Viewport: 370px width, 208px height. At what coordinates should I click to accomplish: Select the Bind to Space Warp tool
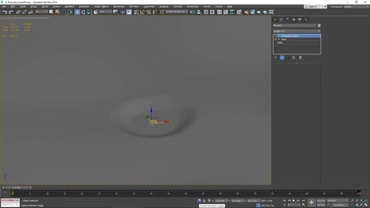31,12
